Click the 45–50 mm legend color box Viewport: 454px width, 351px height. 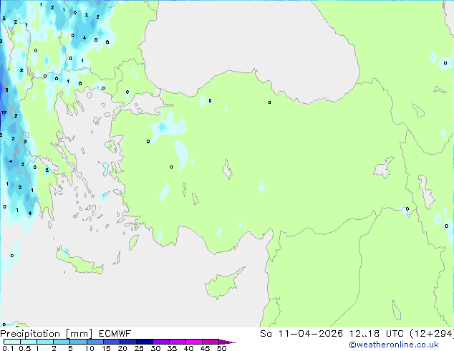tap(211, 342)
